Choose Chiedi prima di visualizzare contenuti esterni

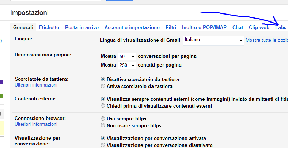103,106
